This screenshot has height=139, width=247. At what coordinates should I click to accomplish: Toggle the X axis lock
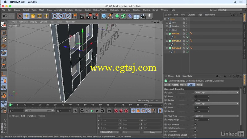[55, 16]
